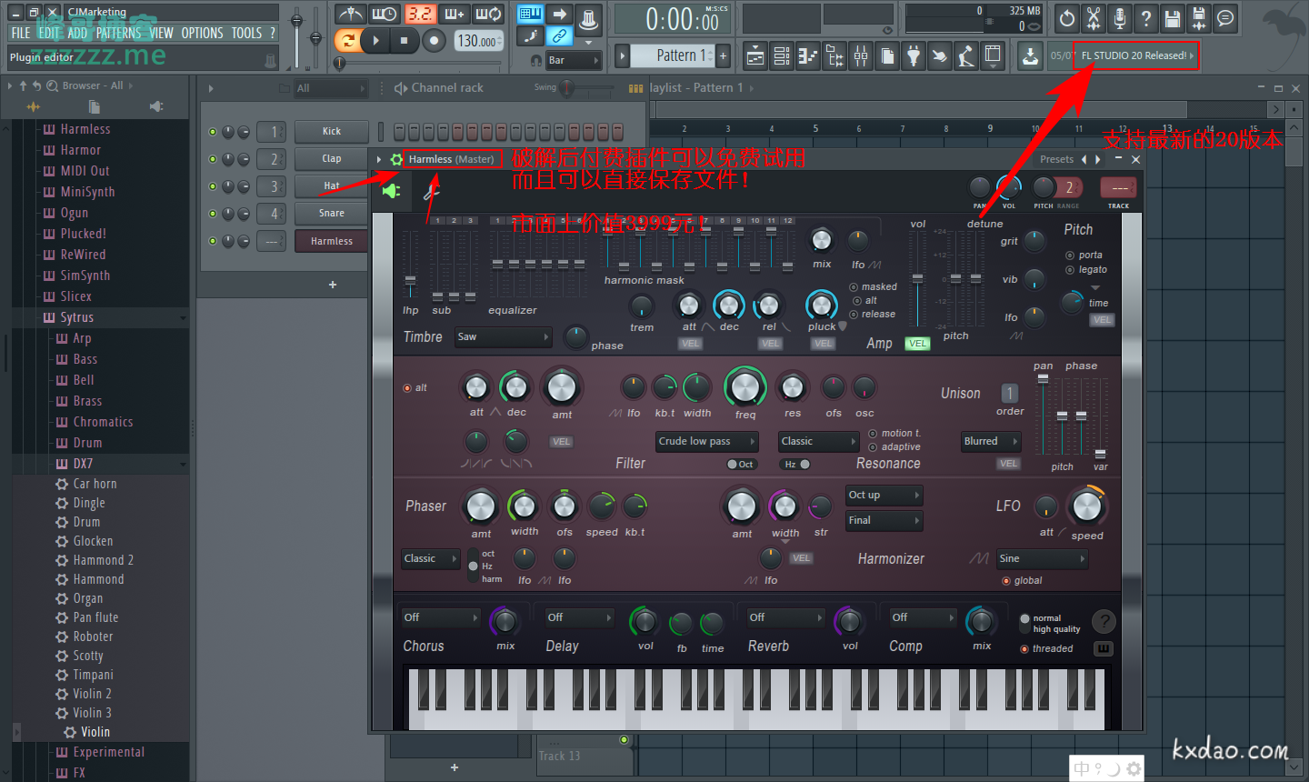Select Hammond 2 preset in browser
The image size is (1309, 782).
pos(103,560)
